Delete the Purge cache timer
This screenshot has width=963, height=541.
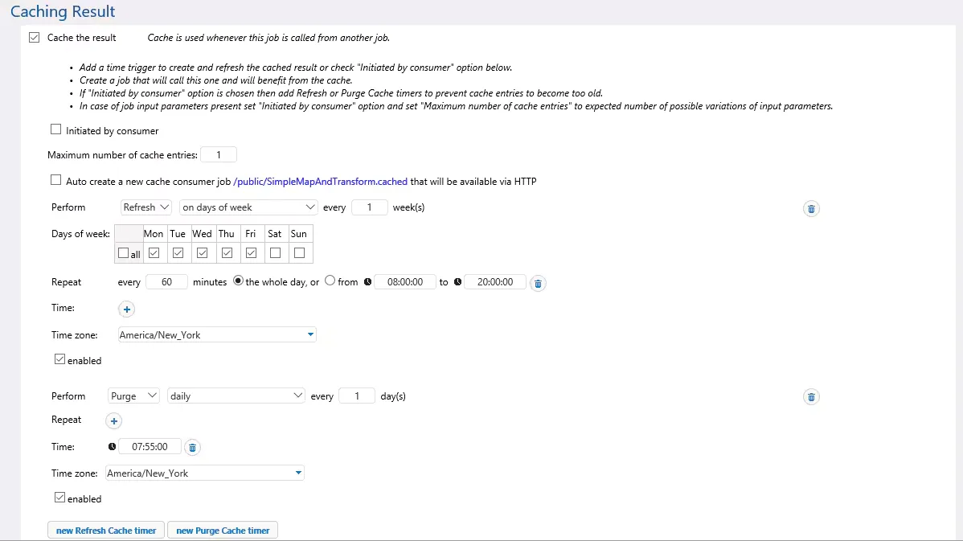point(811,397)
